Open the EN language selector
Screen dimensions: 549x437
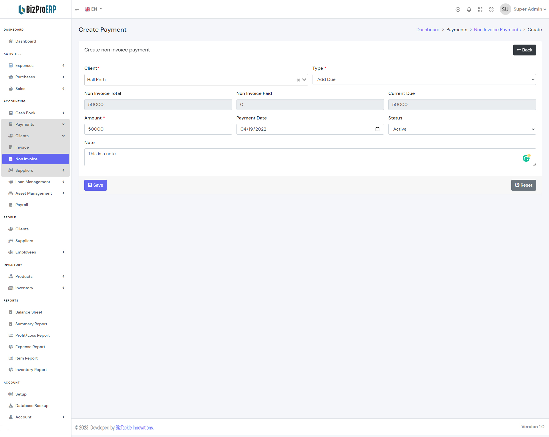coord(94,9)
